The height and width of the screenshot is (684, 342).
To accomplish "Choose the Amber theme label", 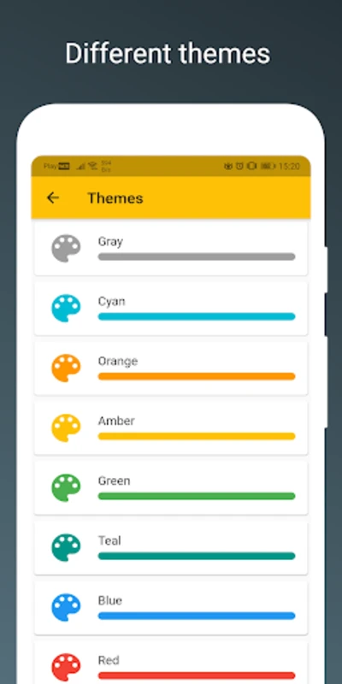I will pos(116,421).
